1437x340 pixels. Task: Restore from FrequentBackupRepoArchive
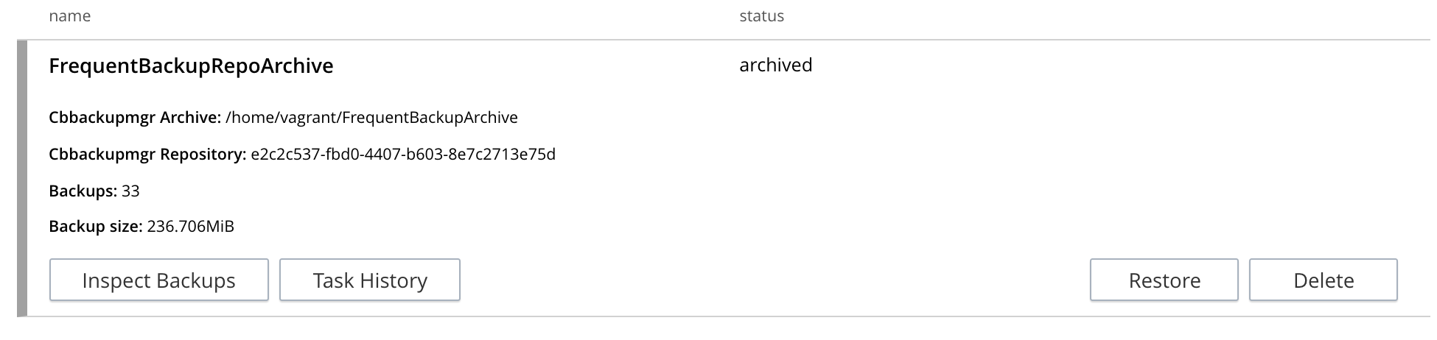1164,280
